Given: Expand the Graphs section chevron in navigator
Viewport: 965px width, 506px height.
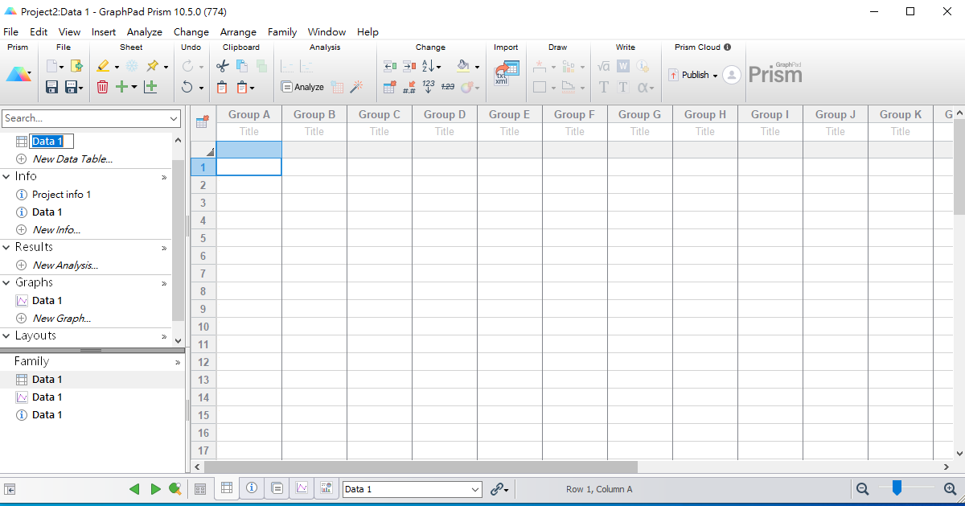Looking at the screenshot, I should 164,283.
